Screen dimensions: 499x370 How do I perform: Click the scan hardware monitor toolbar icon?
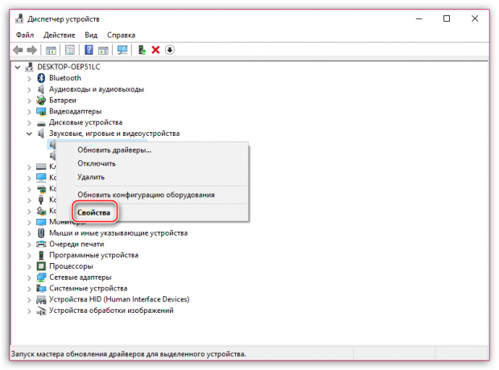[122, 50]
